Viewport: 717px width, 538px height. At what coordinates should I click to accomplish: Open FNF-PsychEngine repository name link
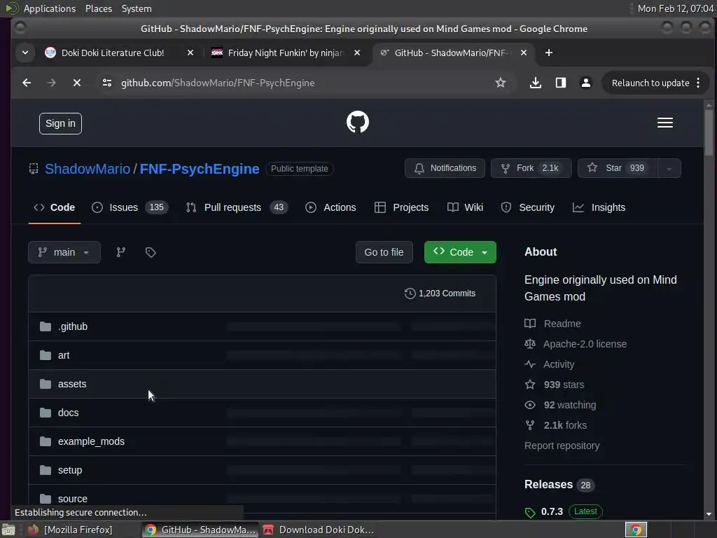tap(200, 169)
